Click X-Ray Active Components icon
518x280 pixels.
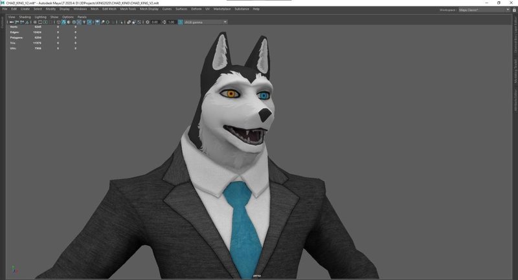pyautogui.click(x=134, y=22)
